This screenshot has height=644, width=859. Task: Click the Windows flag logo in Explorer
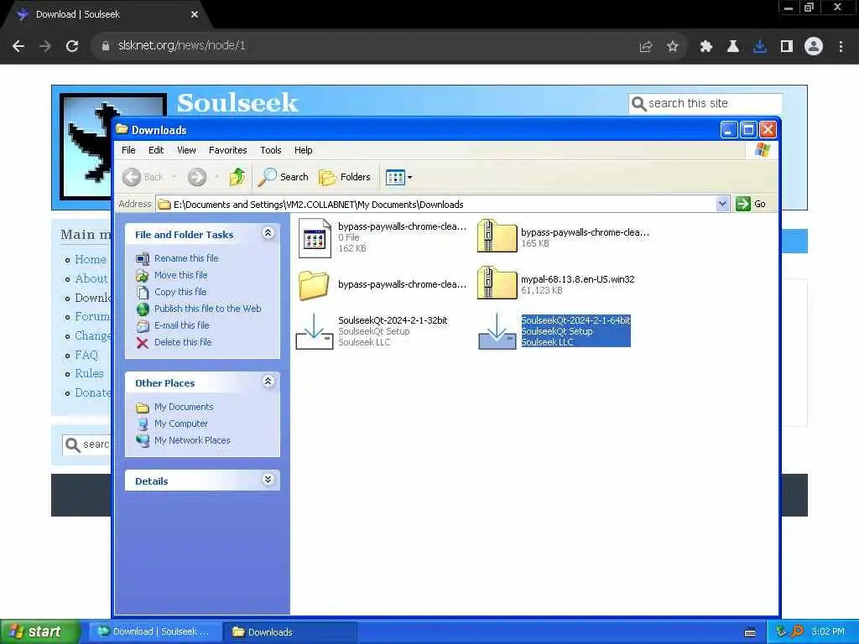tap(762, 150)
